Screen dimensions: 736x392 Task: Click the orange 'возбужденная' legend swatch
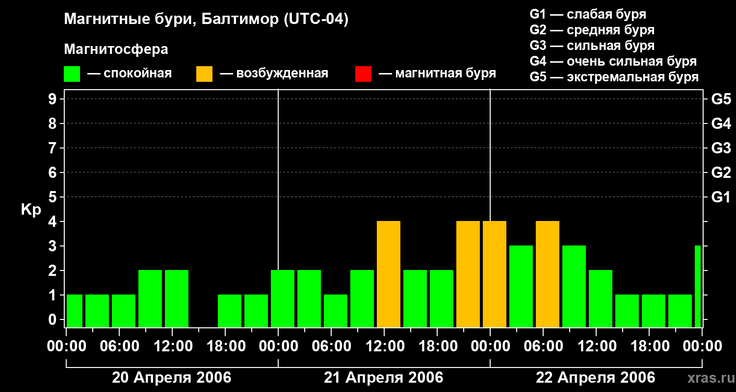point(204,74)
